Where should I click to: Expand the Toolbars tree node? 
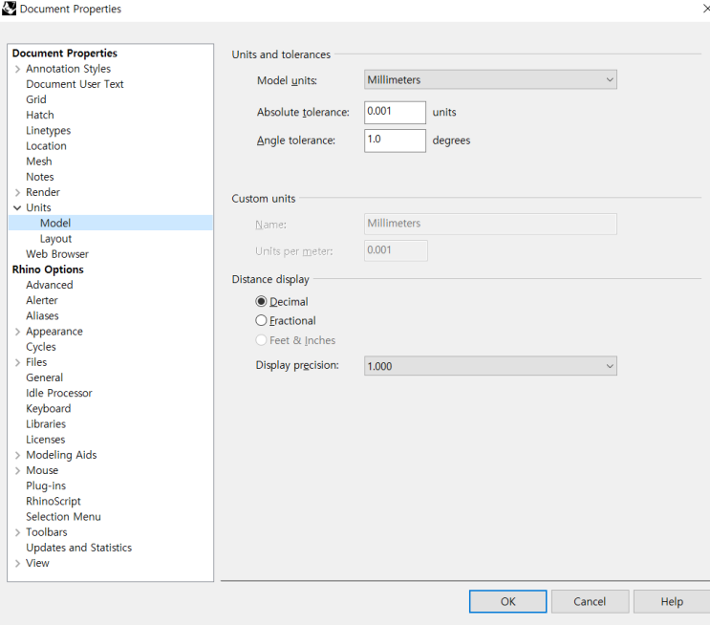click(x=17, y=532)
